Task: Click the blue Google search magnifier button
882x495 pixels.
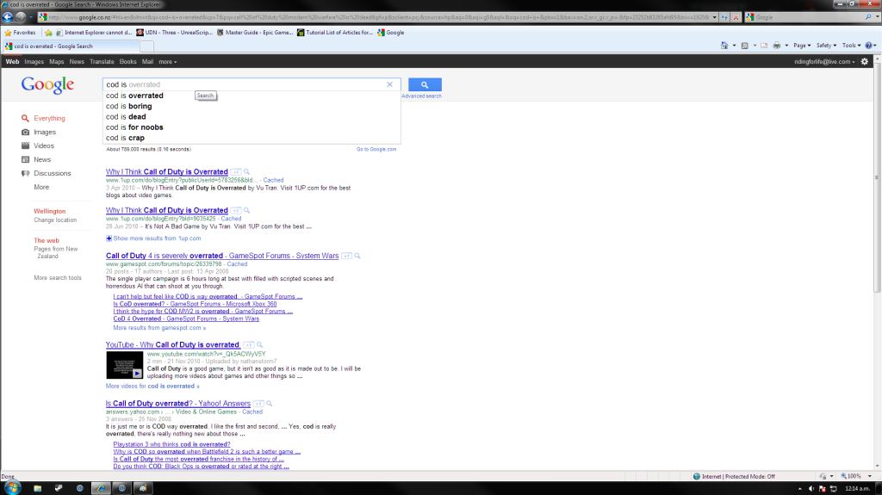Action: click(x=425, y=85)
